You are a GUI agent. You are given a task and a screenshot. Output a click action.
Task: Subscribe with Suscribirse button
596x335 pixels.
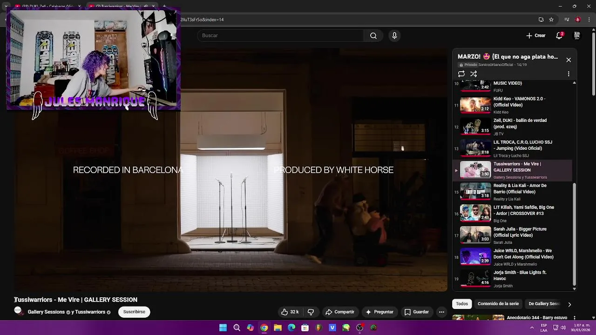(x=134, y=312)
